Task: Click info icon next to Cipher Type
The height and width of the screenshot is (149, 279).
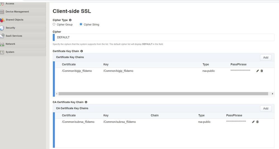Action: pos(70,20)
